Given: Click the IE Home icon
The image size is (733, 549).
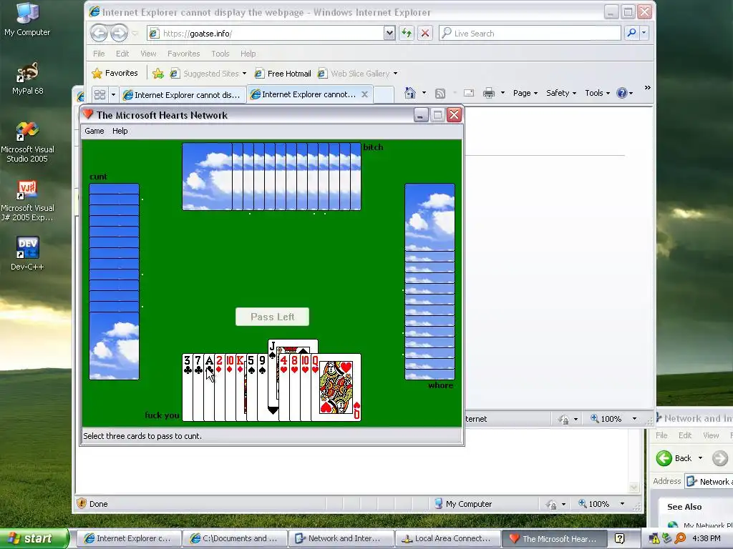Looking at the screenshot, I should click(410, 93).
